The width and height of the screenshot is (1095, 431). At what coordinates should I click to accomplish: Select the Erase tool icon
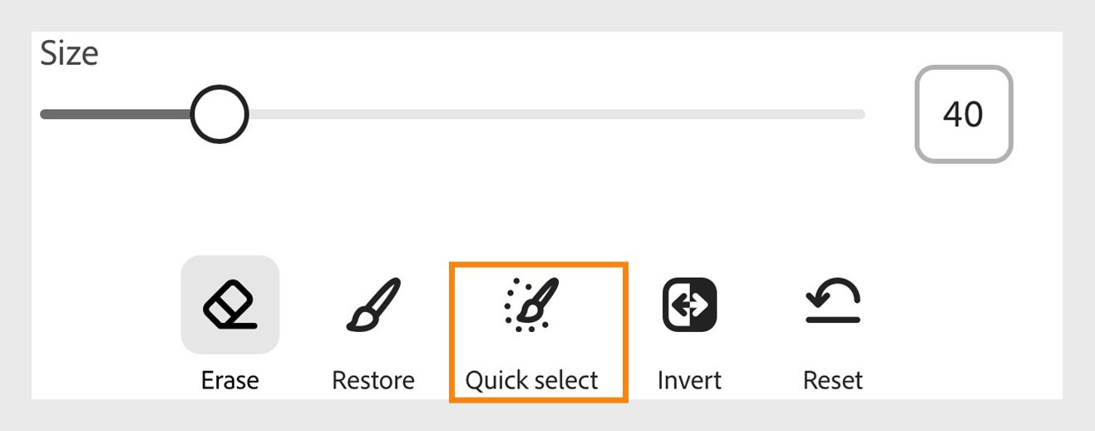click(x=229, y=305)
